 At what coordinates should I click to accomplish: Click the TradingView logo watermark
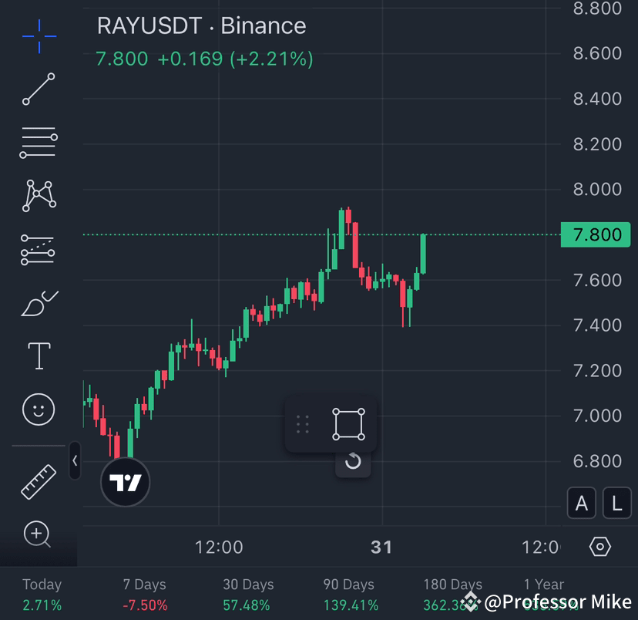click(125, 481)
